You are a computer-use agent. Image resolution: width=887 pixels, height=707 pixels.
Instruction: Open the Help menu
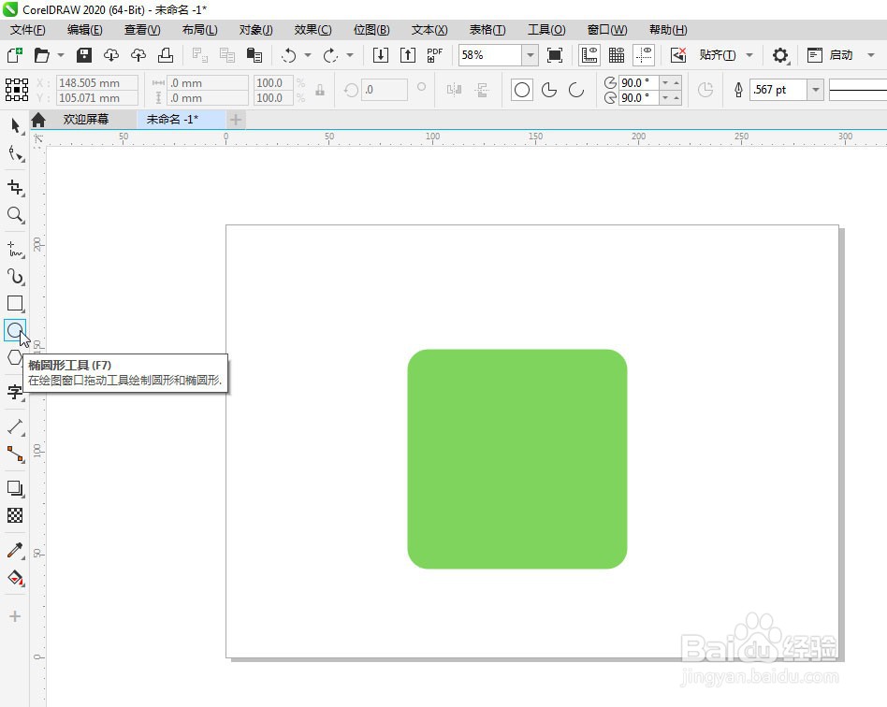(668, 29)
